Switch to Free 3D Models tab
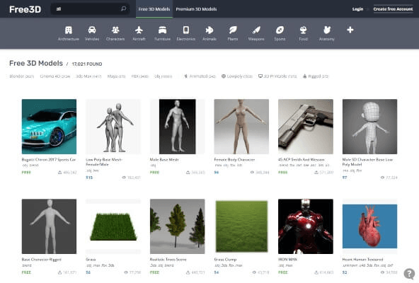Viewport: 419px width, 283px height. 154,9
